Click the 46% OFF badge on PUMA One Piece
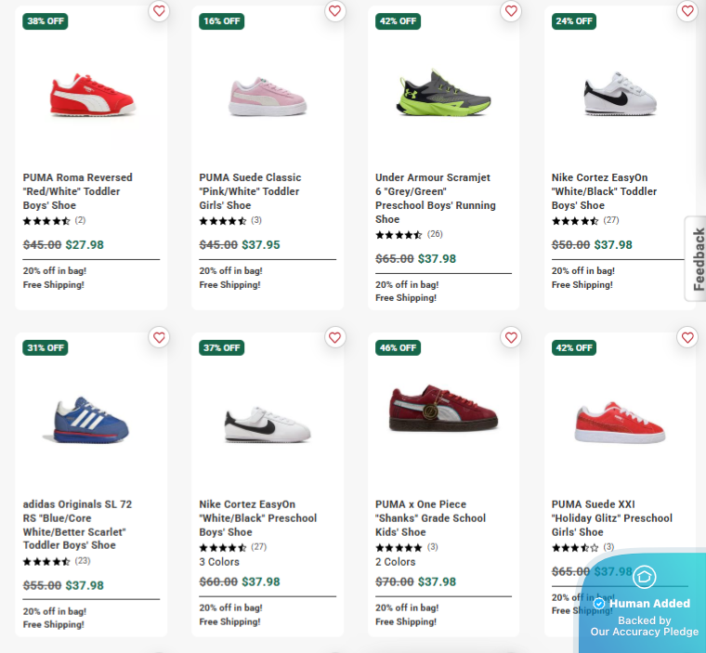The image size is (706, 653). [398, 347]
